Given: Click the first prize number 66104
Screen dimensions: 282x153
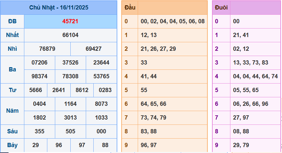Looking at the screenshot, I should coord(70,35).
